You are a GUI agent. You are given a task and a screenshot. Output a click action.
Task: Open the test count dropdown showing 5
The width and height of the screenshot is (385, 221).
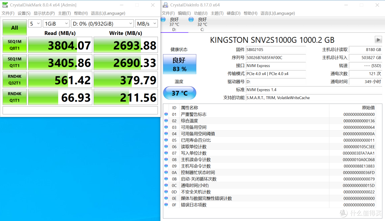[35, 24]
